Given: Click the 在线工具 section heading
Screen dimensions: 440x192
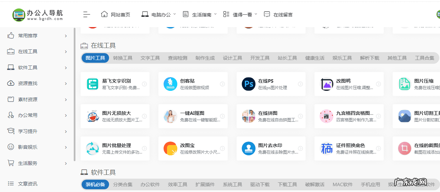Looking at the screenshot, I should tap(103, 46).
